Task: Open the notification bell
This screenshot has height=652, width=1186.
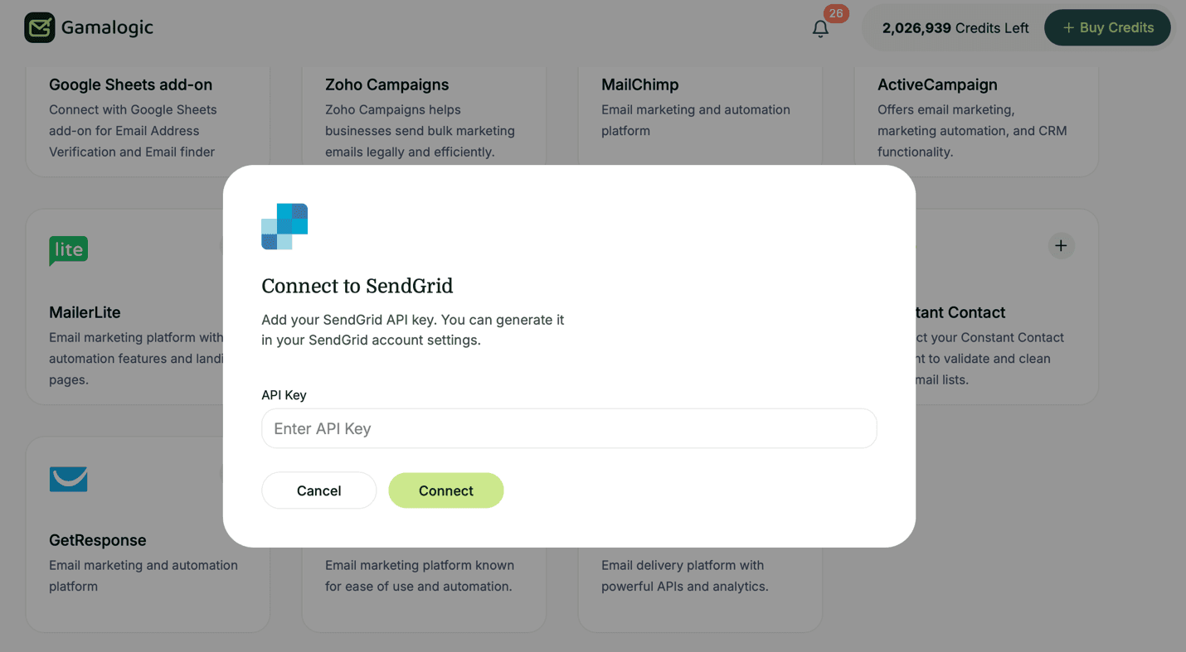Action: coord(820,28)
